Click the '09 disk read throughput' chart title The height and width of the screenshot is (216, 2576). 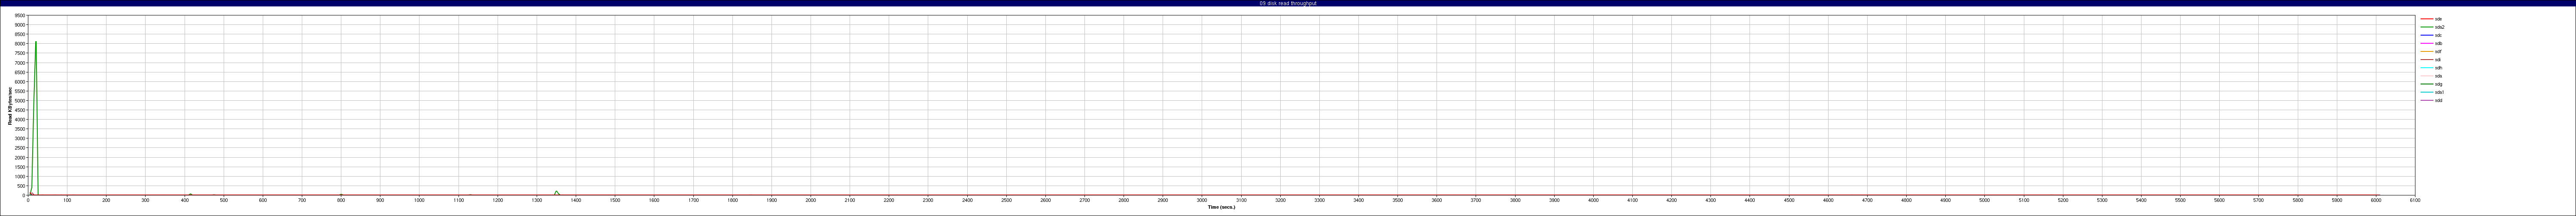pyautogui.click(x=1288, y=3)
